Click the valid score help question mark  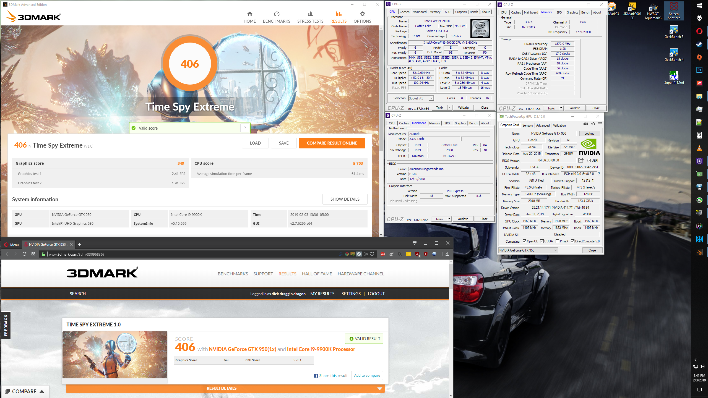point(245,128)
